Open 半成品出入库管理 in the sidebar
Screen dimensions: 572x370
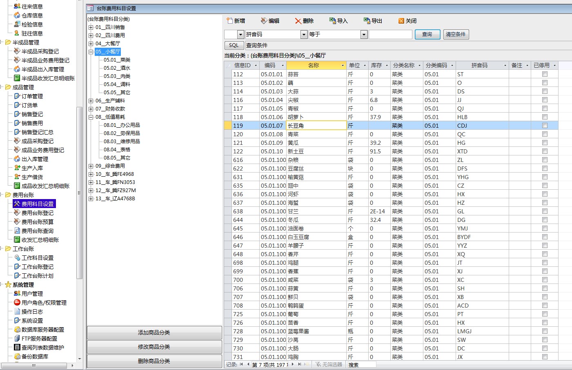pos(42,69)
